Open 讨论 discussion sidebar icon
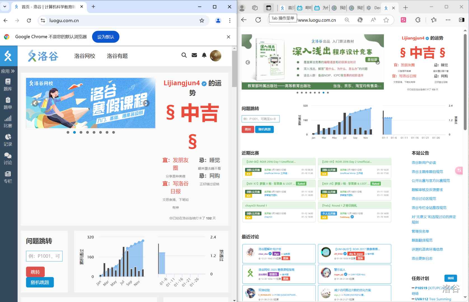This screenshot has width=469, height=302. 8,158
